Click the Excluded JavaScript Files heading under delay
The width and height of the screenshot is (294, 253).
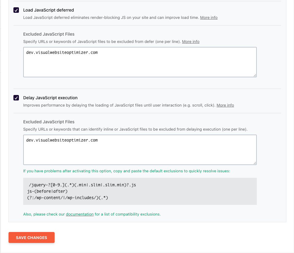(x=49, y=122)
